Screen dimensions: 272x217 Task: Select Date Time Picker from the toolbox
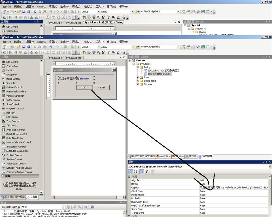[15, 138]
